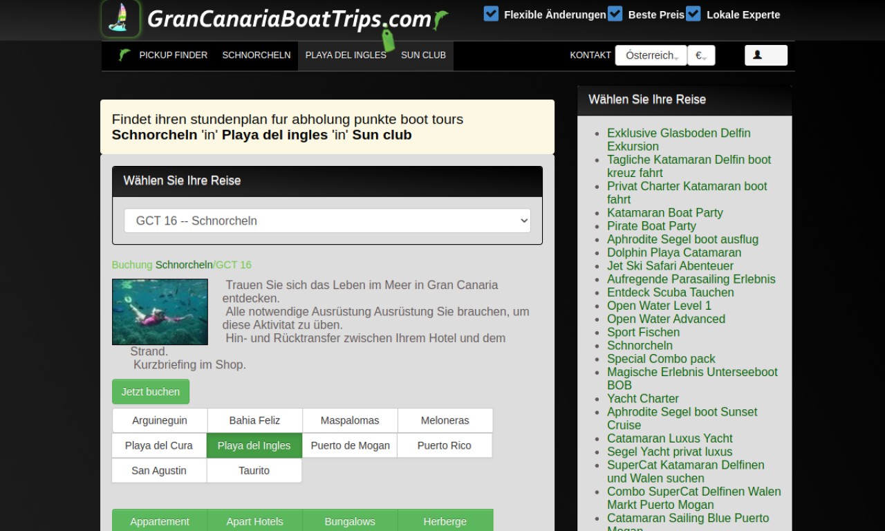Toggle the Beste Preis checkbox
Viewport: 885px width, 531px height.
click(615, 13)
